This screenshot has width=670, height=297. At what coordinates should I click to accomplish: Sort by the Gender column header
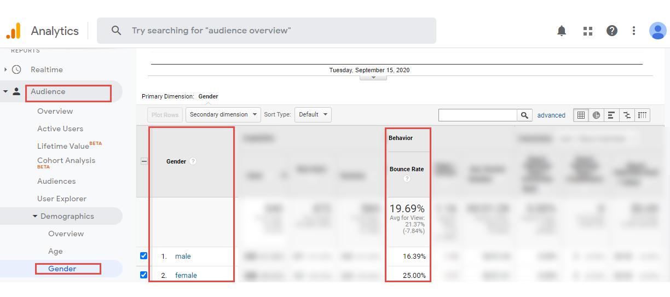[176, 161]
